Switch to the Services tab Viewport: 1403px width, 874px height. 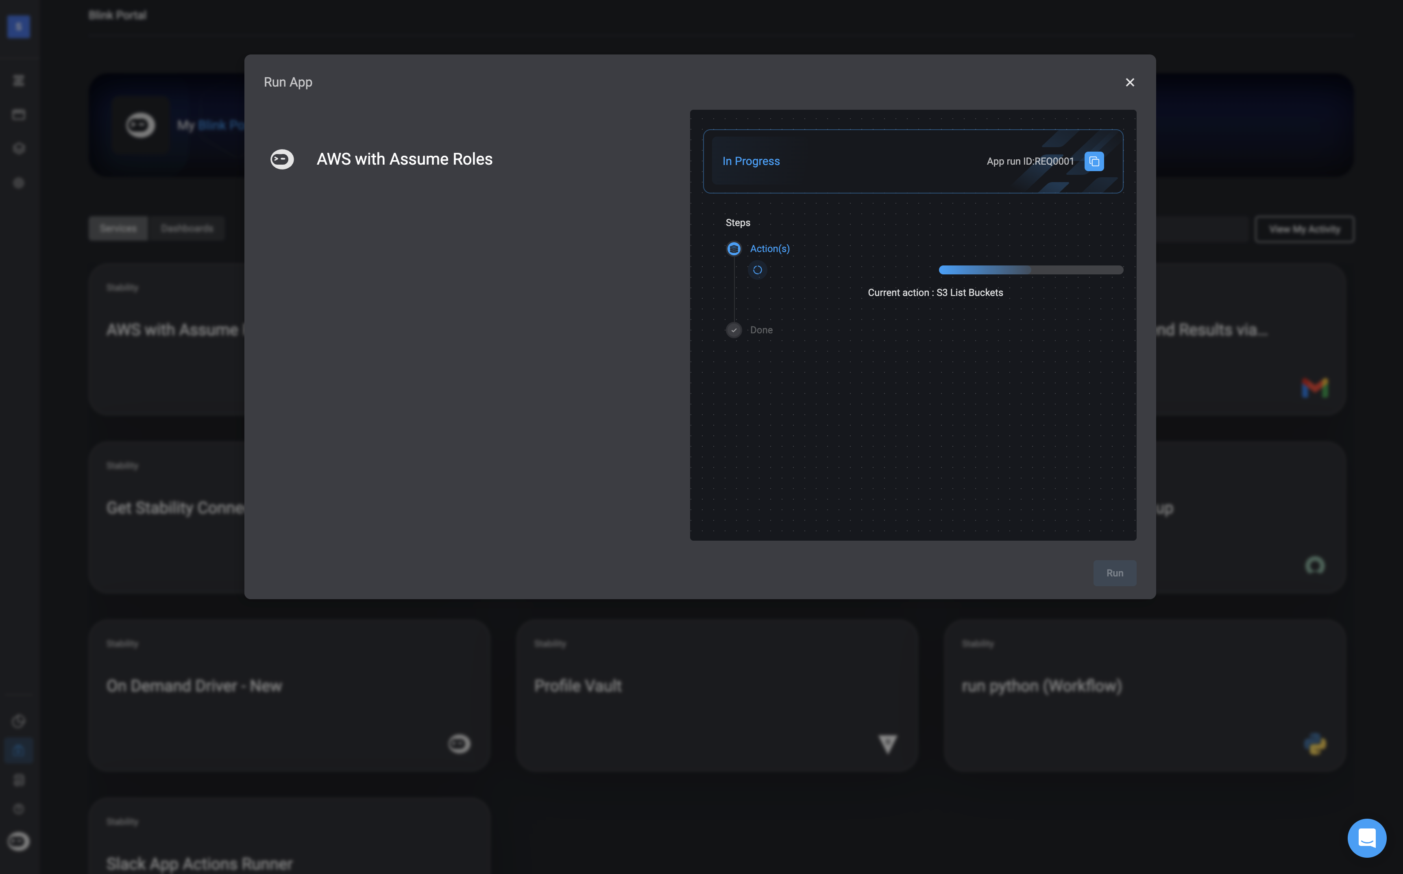[x=118, y=228]
